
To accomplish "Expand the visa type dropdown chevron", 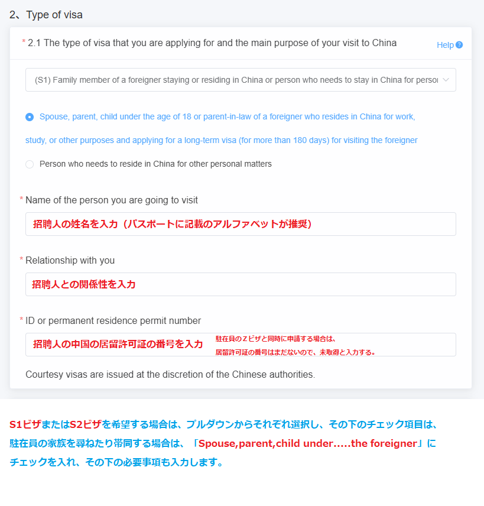I will (x=446, y=80).
